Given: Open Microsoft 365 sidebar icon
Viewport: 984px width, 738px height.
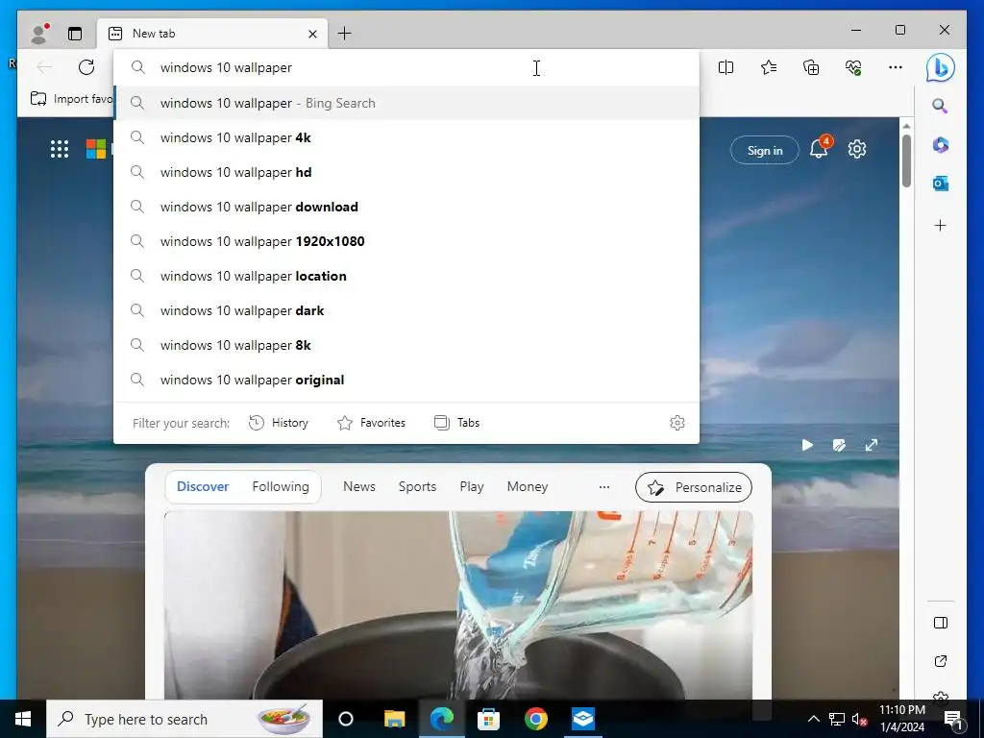Looking at the screenshot, I should pyautogui.click(x=940, y=145).
